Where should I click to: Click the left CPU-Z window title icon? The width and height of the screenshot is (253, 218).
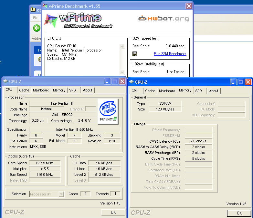tap(5, 81)
